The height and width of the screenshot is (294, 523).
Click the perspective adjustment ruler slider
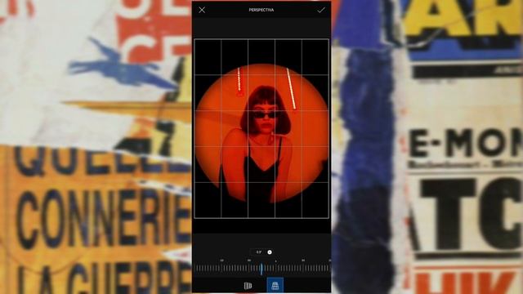(262, 269)
